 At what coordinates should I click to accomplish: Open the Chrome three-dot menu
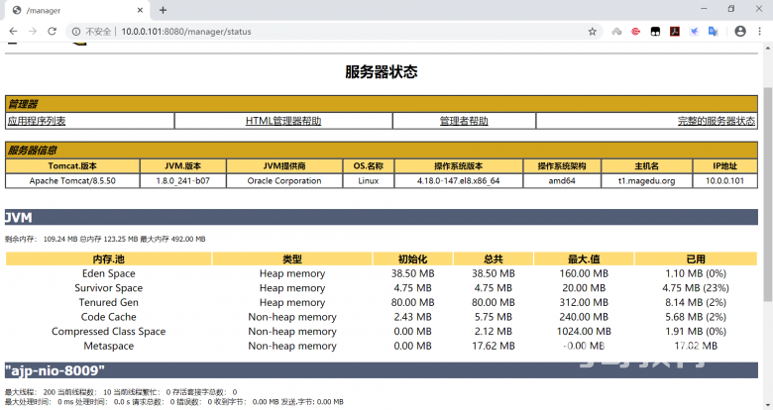759,31
